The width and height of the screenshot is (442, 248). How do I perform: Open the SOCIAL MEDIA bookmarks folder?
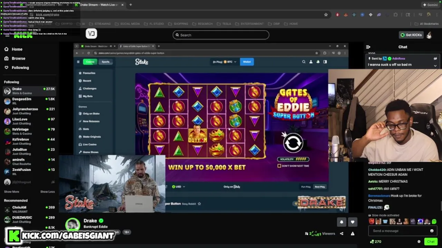click(127, 24)
